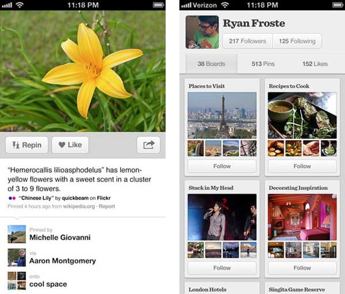Open the wikipedia.org source link
This screenshot has height=294, width=345.
click(78, 206)
